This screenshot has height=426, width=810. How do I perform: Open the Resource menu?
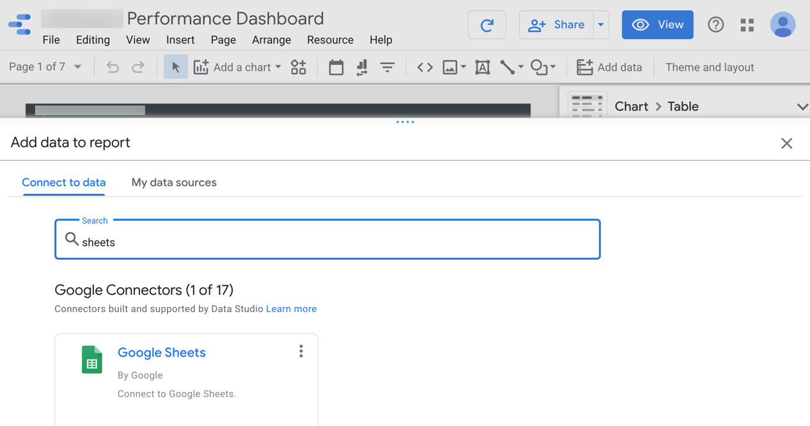click(x=331, y=40)
